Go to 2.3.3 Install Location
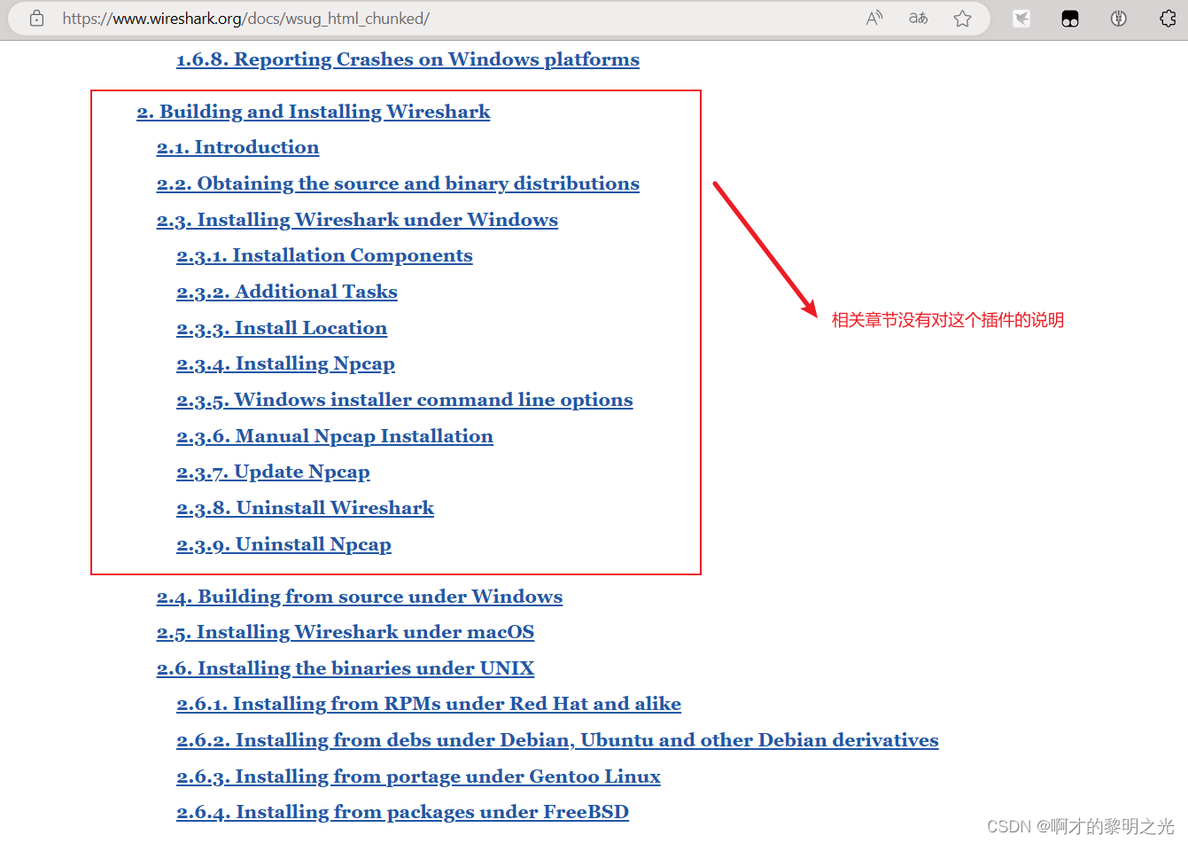This screenshot has height=843, width=1188. tap(282, 328)
